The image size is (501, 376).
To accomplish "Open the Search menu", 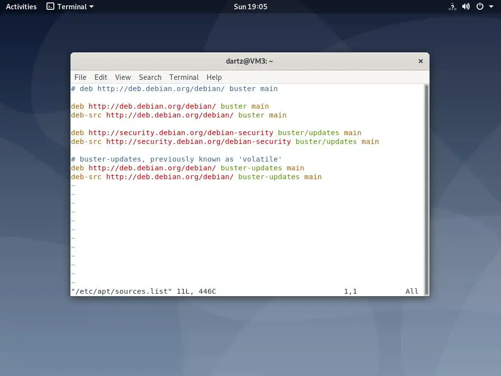I will [x=150, y=77].
